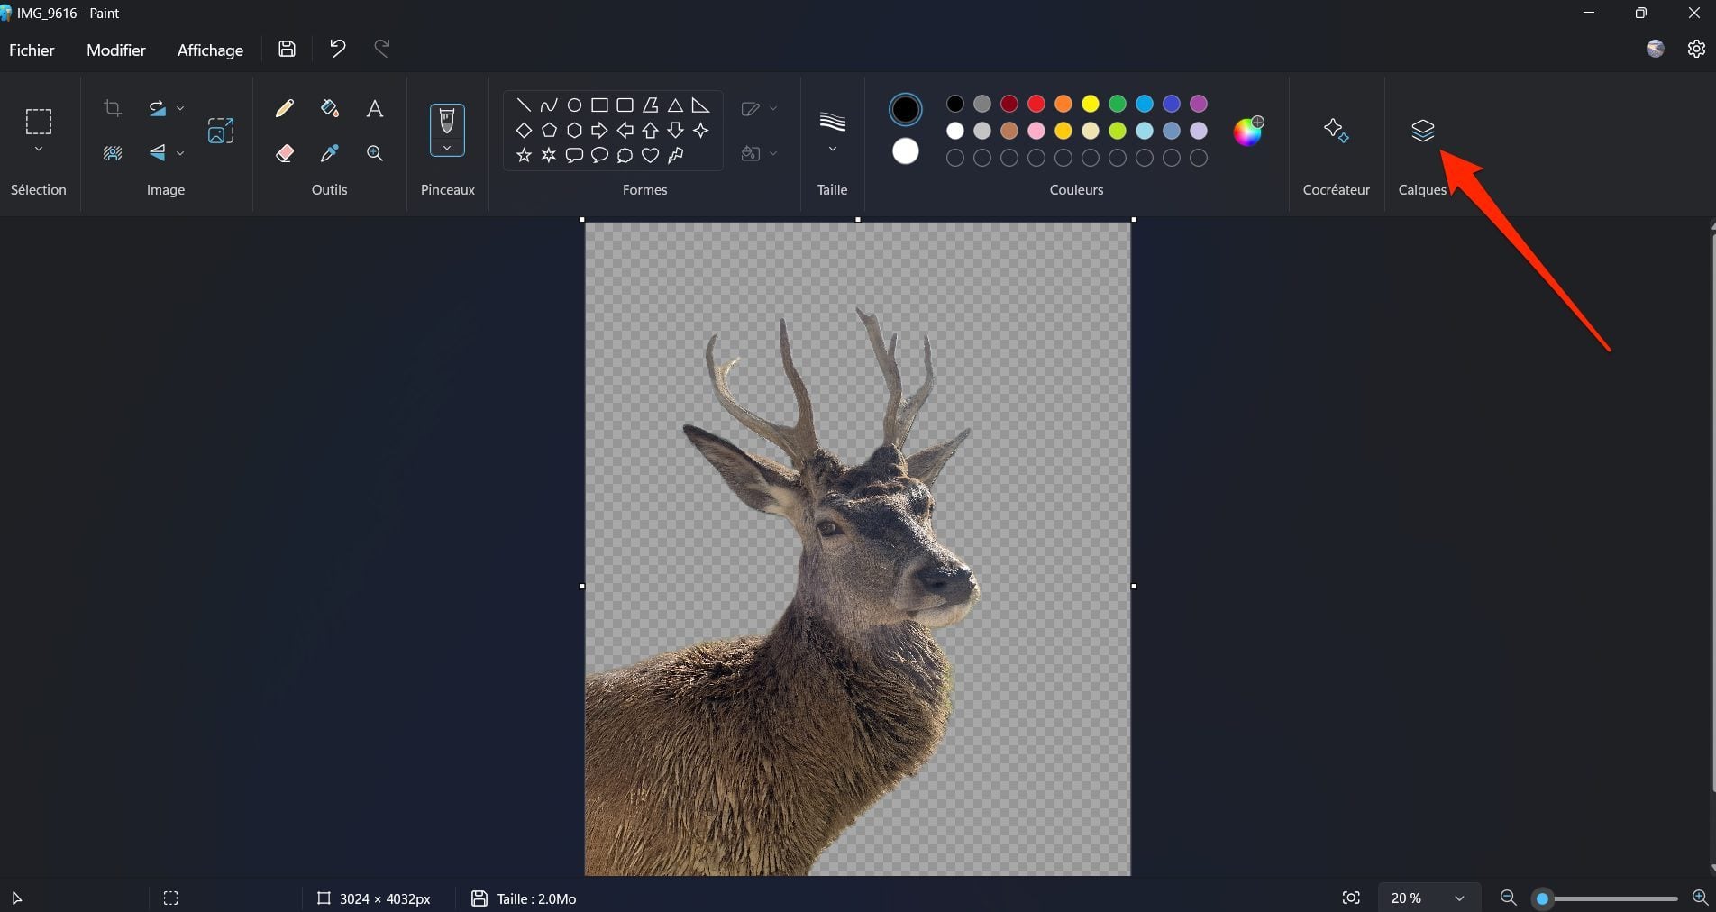
Task: Open the Calques layers panel
Action: coord(1422,132)
